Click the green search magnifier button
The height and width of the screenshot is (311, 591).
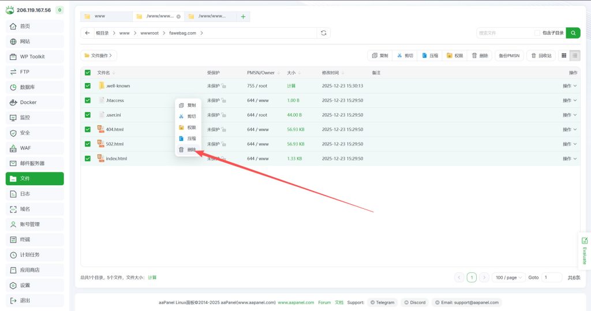tap(573, 33)
